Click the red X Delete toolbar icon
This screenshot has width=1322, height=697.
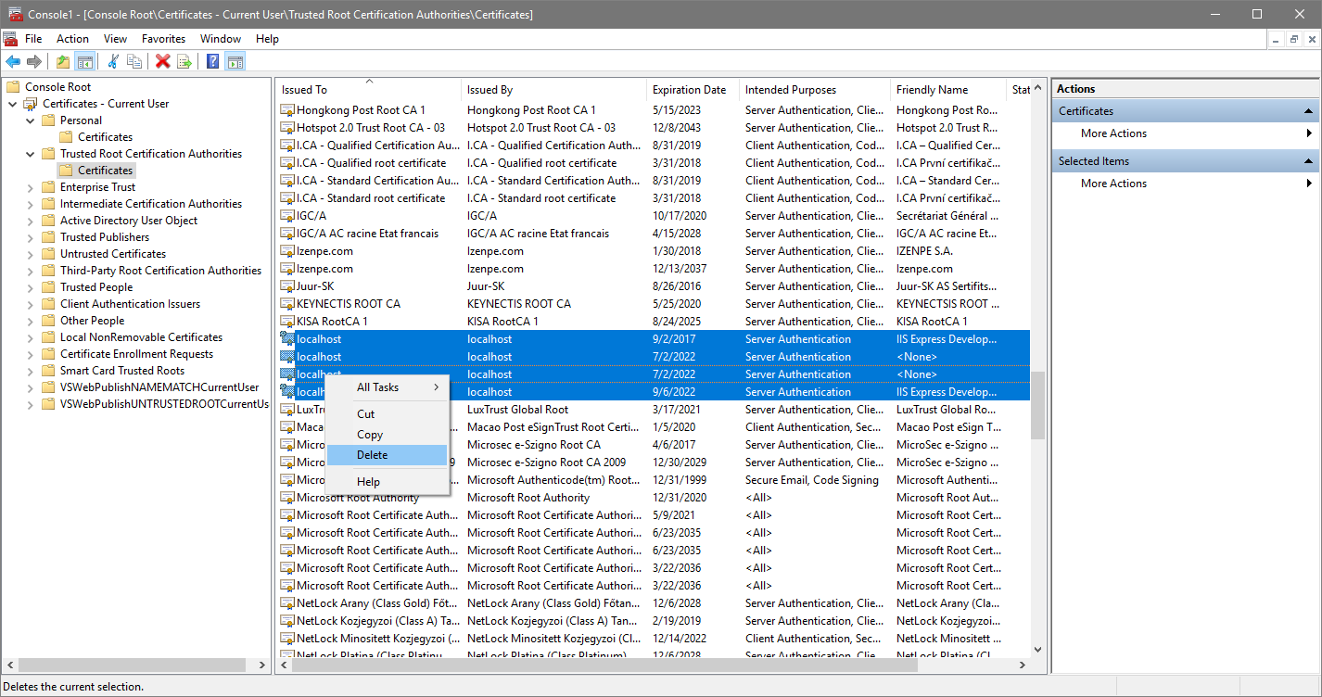(x=163, y=61)
